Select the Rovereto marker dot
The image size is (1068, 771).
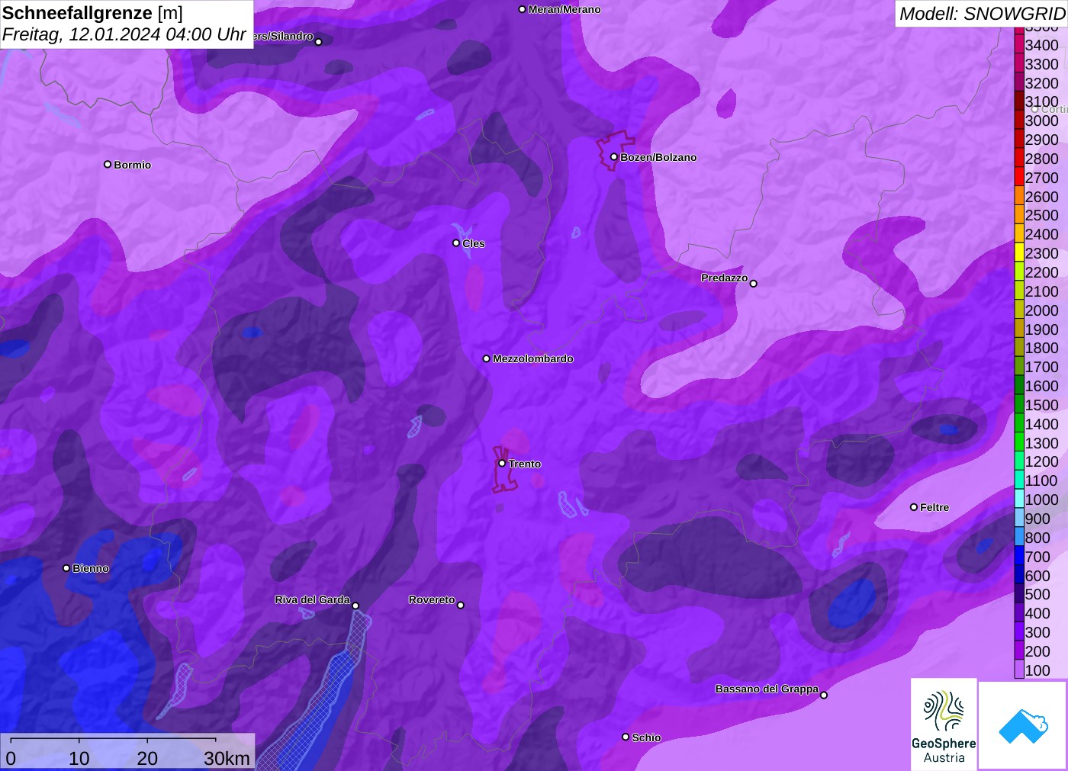point(461,605)
